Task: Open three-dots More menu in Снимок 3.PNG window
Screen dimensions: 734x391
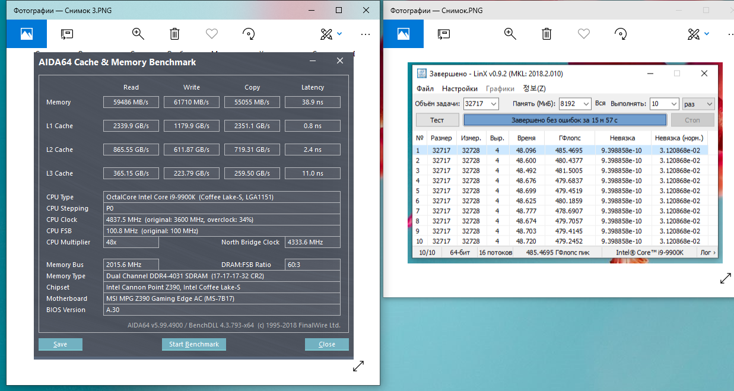Action: tap(366, 34)
